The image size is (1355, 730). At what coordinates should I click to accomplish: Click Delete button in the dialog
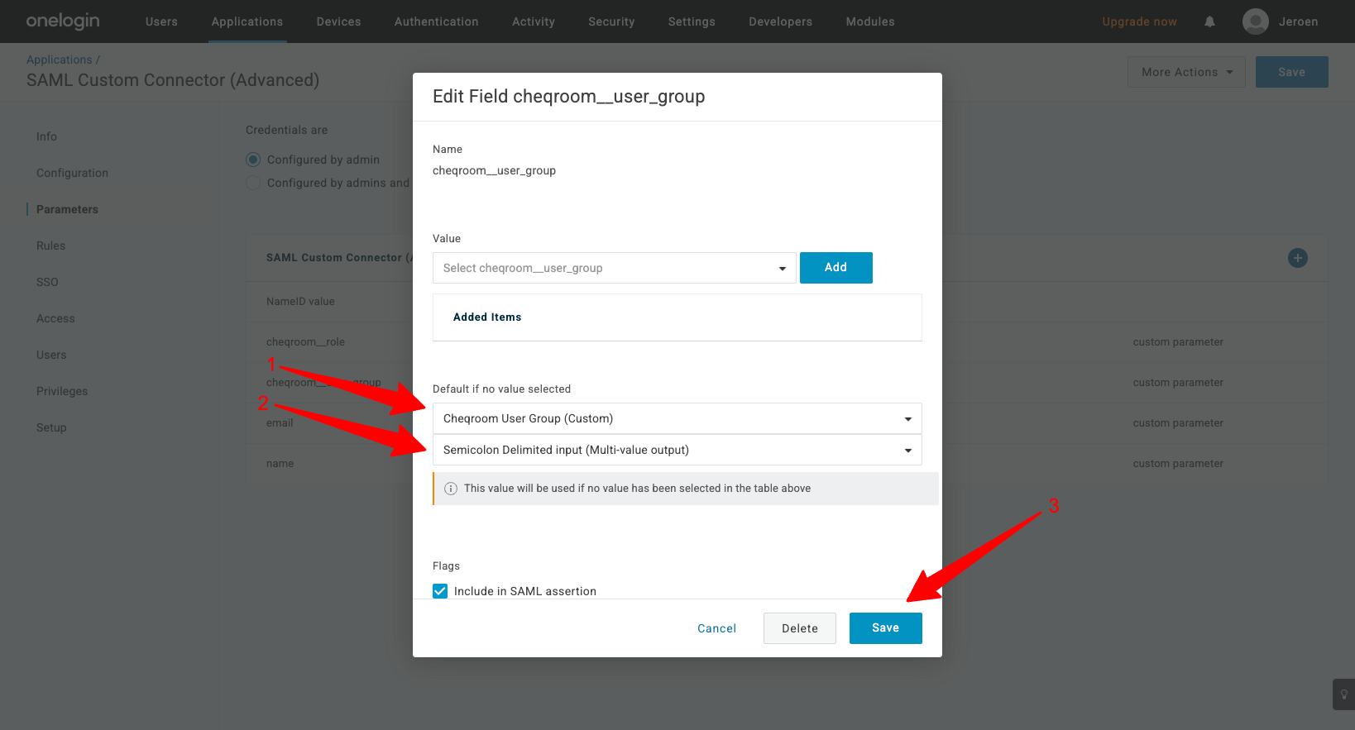[799, 628]
